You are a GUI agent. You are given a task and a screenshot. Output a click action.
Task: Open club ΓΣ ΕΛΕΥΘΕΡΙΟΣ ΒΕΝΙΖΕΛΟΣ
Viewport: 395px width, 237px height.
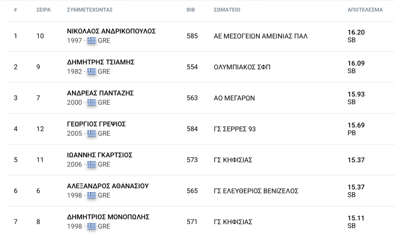click(256, 191)
